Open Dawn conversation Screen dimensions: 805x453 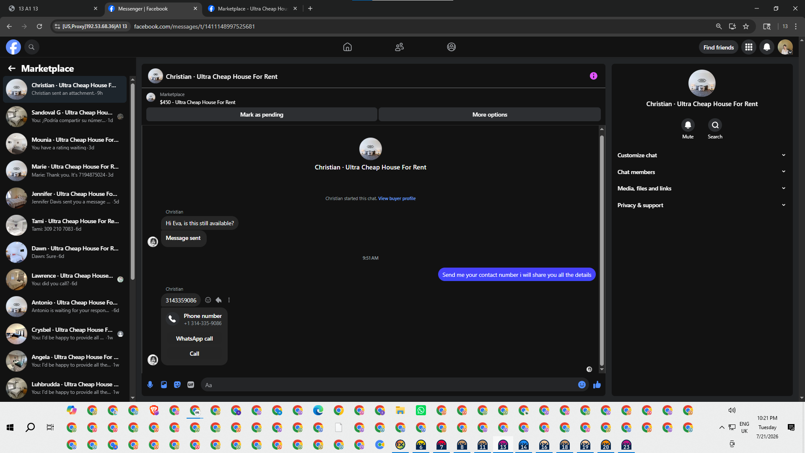pyautogui.click(x=65, y=252)
